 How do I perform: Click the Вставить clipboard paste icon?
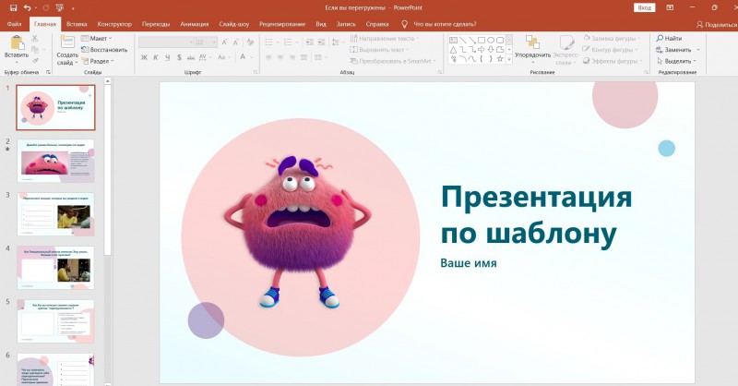(x=17, y=42)
